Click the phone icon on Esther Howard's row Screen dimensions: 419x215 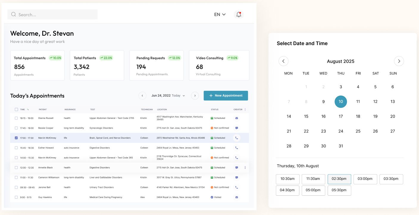[236, 147]
